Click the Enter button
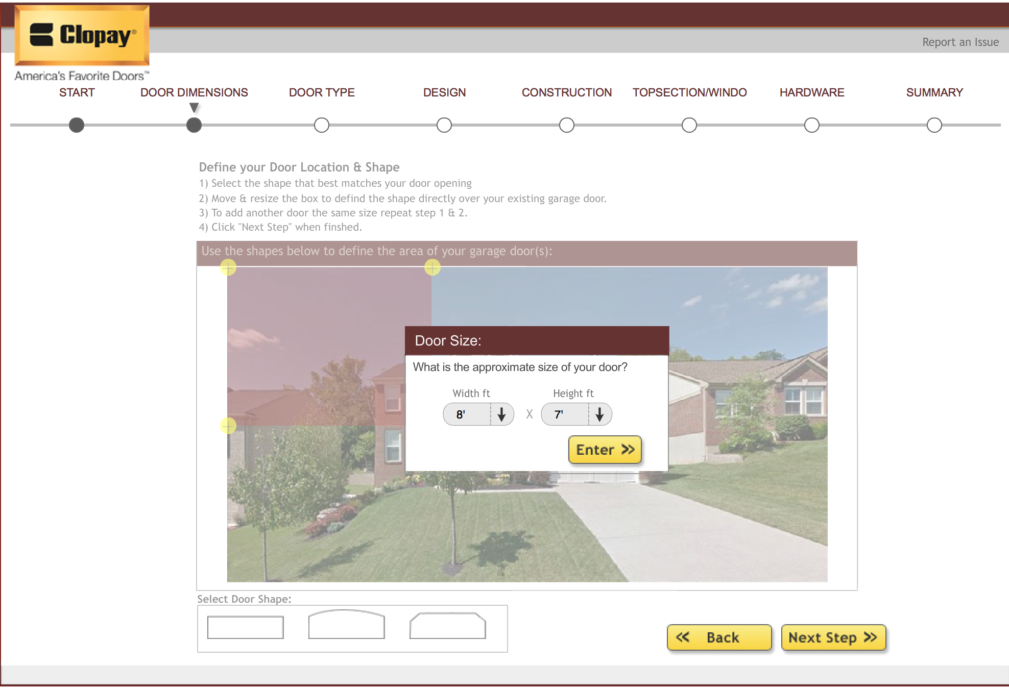Screen dimensions: 1009x690 pos(605,450)
